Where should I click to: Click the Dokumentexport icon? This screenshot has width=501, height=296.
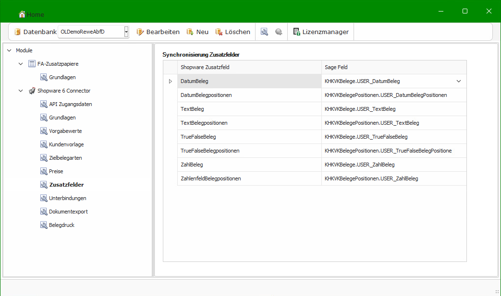coord(44,212)
